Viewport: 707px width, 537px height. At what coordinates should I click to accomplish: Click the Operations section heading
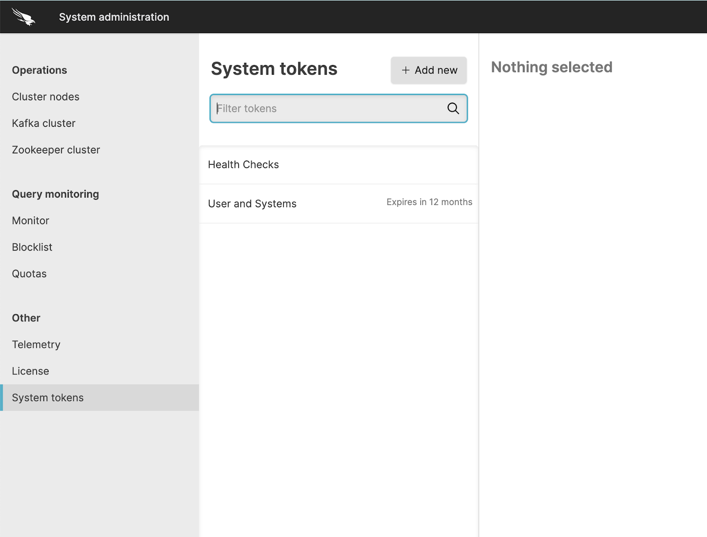pyautogui.click(x=39, y=70)
